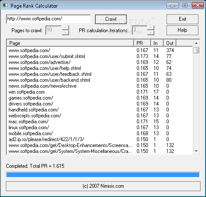The width and height of the screenshot is (206, 197).
Task: Open Help
Action: click(x=182, y=30)
